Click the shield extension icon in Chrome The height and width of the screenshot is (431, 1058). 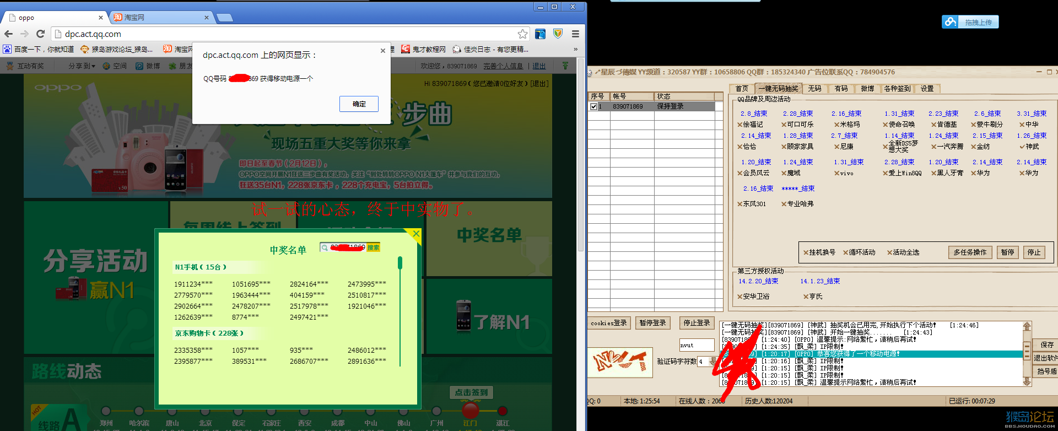coord(558,34)
